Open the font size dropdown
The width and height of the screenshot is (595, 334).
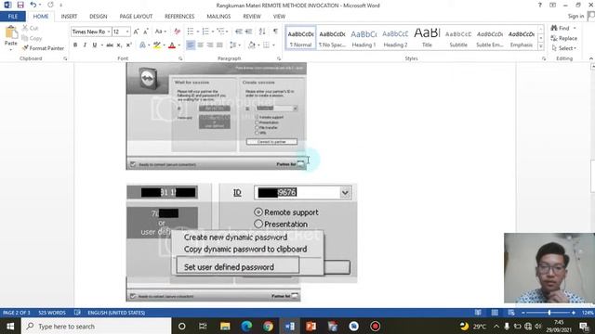pos(127,32)
